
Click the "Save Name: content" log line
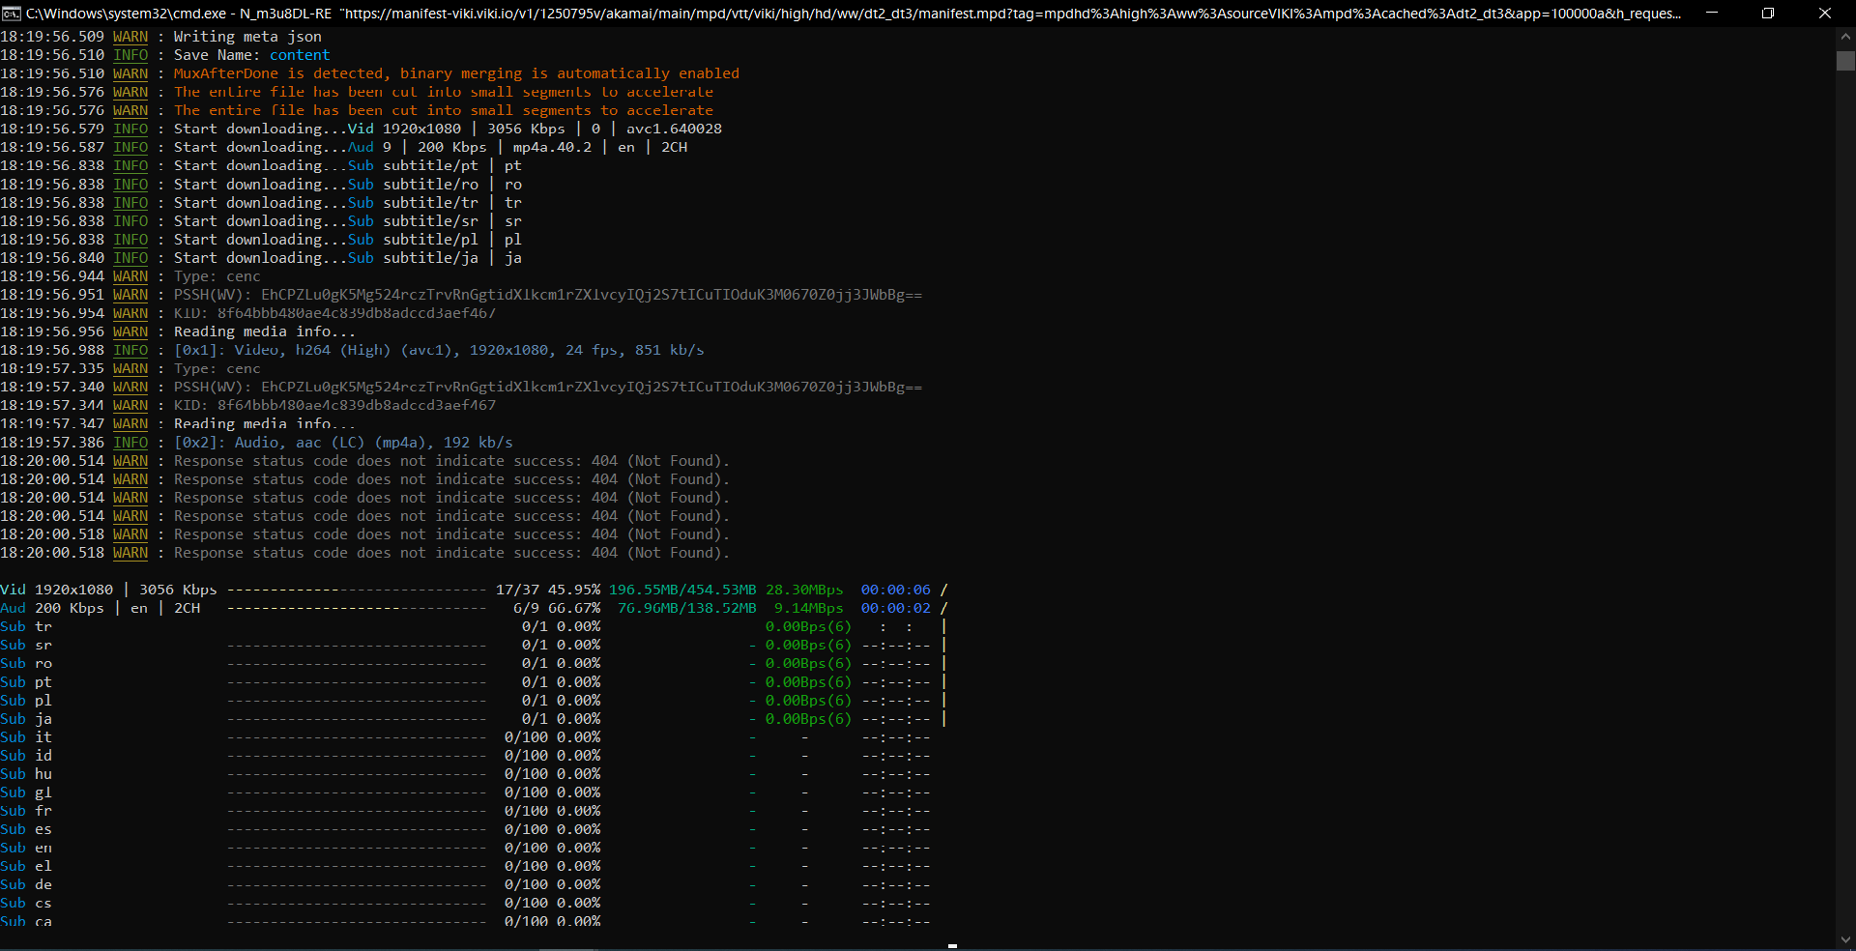(251, 55)
